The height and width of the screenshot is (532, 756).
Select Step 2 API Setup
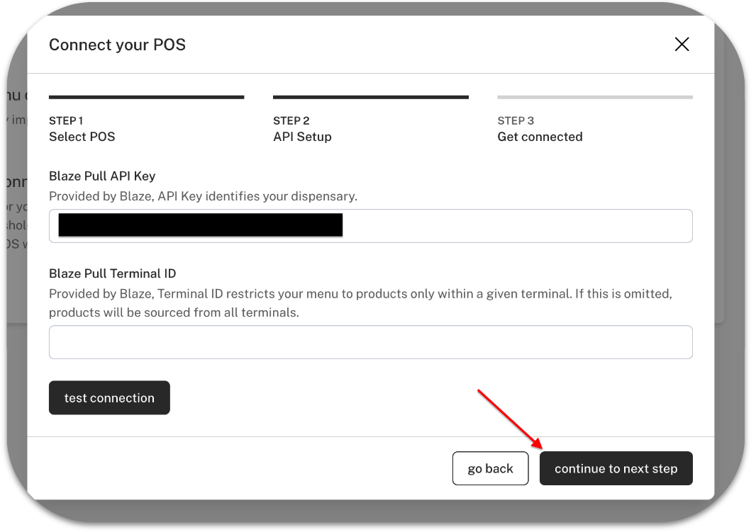302,130
